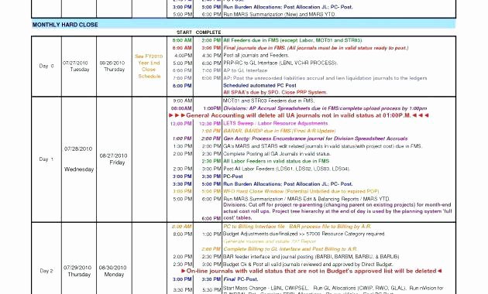The width and height of the screenshot is (488, 294).
Task: Select 'All SPAA's due by SPO' line
Action: click(276, 92)
